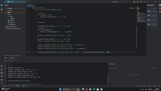This screenshot has width=161, height=91.
Task: Open File Explorer from taskbar
Action: tap(90, 89)
